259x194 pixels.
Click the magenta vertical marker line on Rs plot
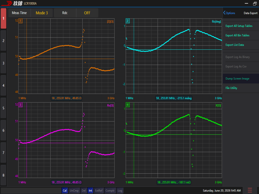[27, 140]
